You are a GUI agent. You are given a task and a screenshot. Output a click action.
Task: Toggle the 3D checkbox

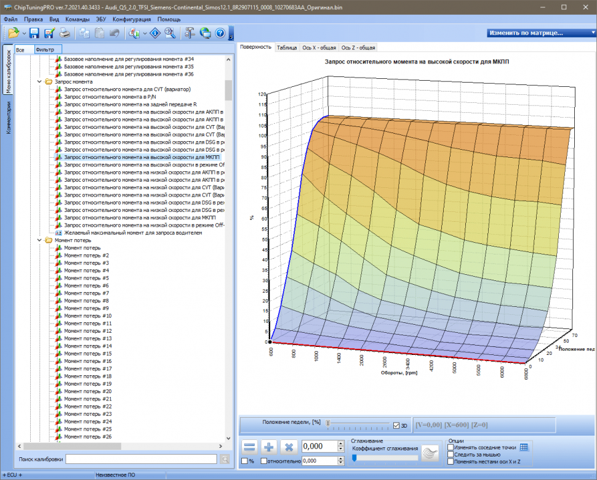(396, 425)
